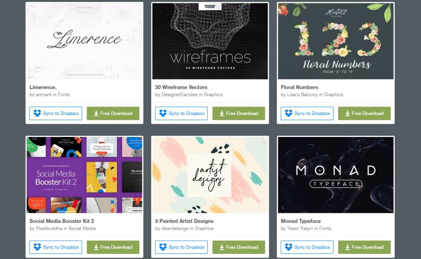
Task: Open the Floral Numbers title link
Action: click(x=299, y=87)
